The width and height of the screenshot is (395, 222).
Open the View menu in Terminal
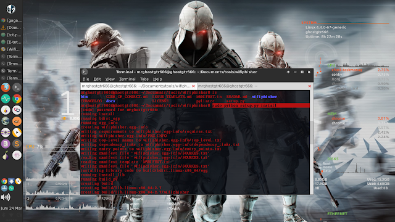(110, 79)
